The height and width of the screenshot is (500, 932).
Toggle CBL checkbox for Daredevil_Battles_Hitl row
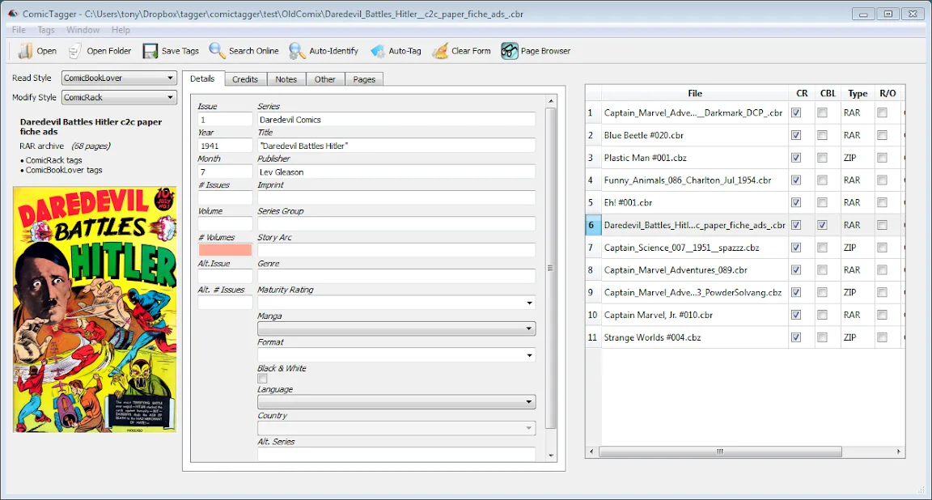point(822,225)
